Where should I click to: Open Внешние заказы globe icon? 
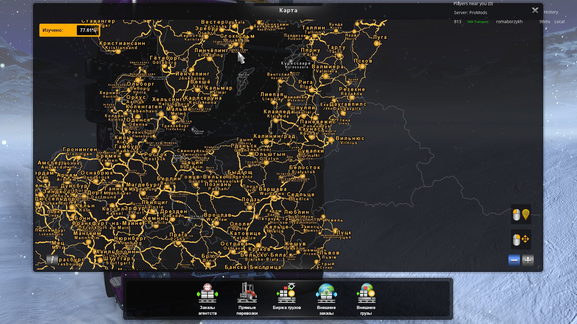(326, 293)
